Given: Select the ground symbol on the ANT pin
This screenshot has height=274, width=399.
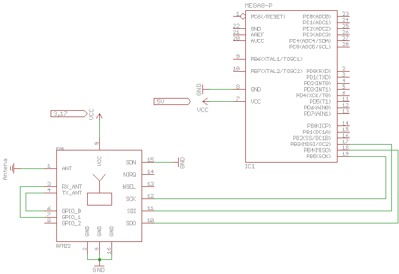Looking at the screenshot, I should click(14, 168).
